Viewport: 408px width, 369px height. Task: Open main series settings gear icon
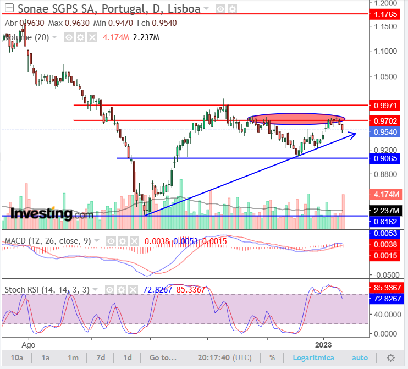(x=232, y=9)
